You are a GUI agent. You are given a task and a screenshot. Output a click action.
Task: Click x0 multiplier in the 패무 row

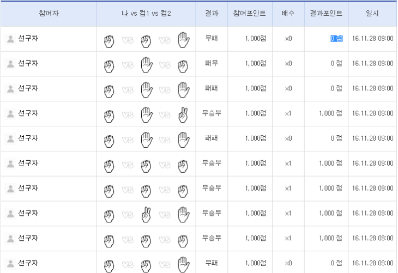point(288,63)
